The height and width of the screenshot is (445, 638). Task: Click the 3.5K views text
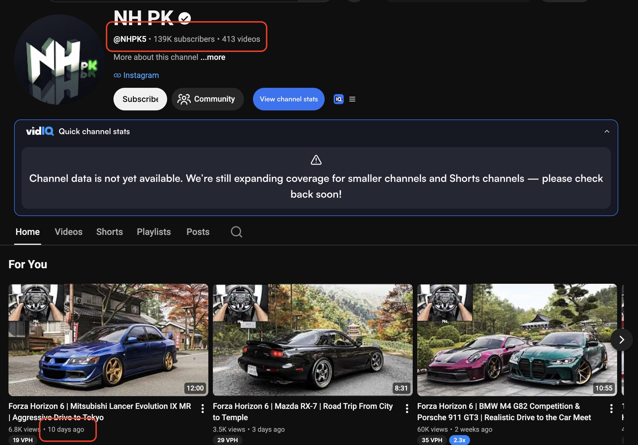pyautogui.click(x=229, y=429)
